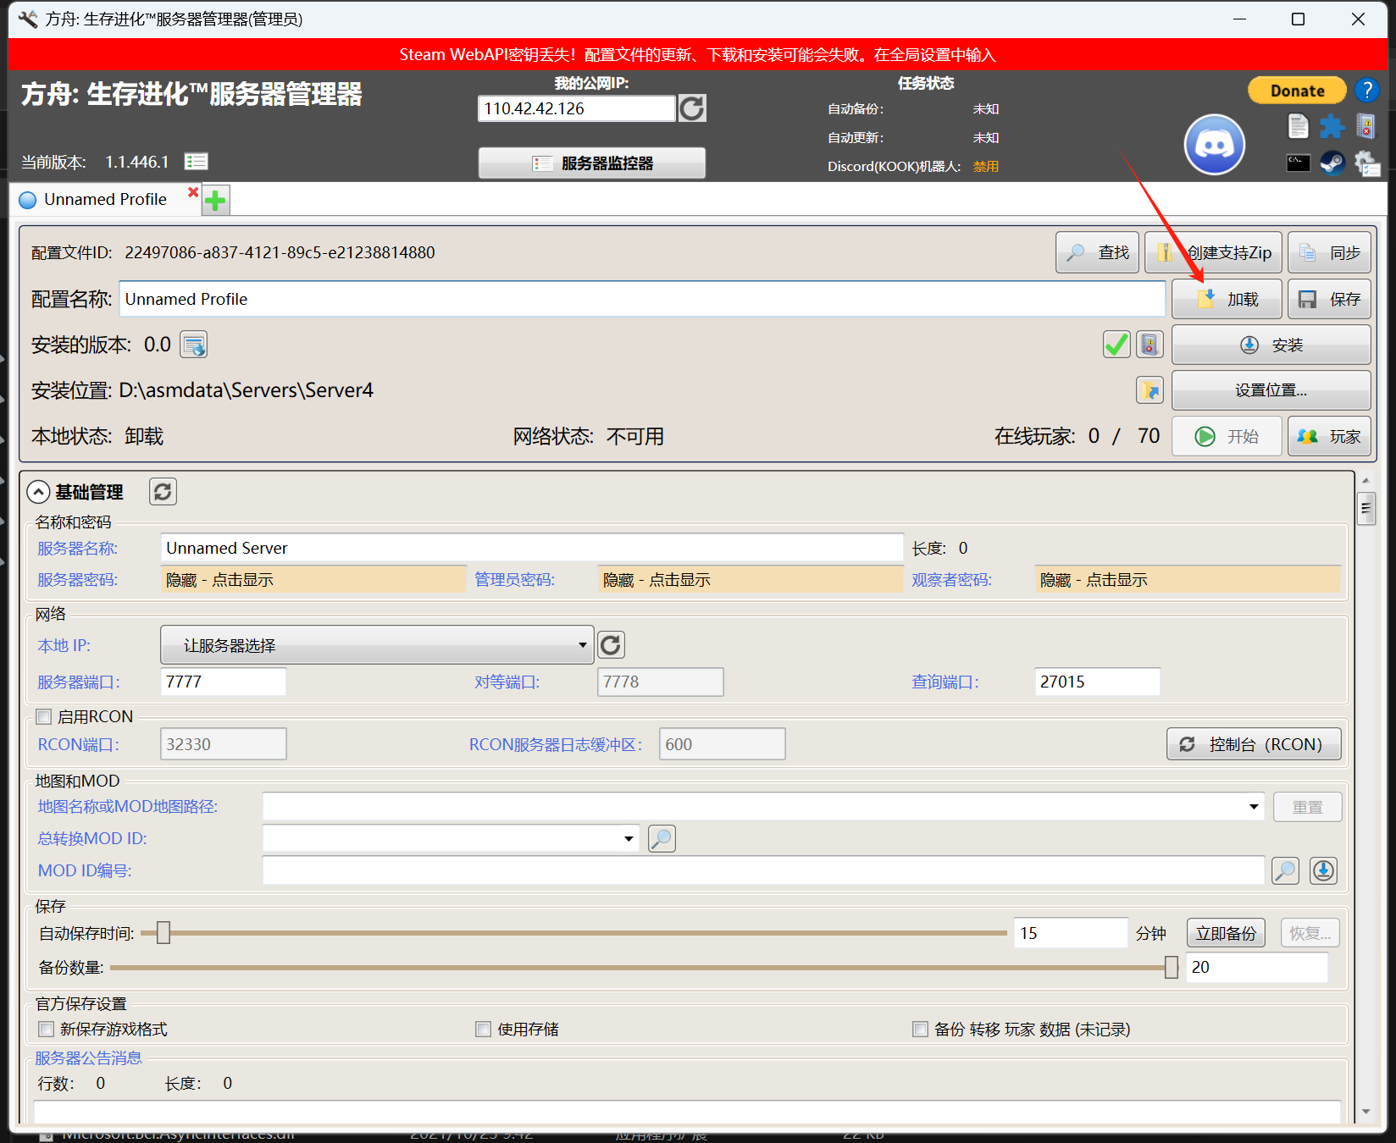Viewport: 1396px width, 1143px height.
Task: Click the 禁用 Discord bot status text
Action: click(x=986, y=166)
